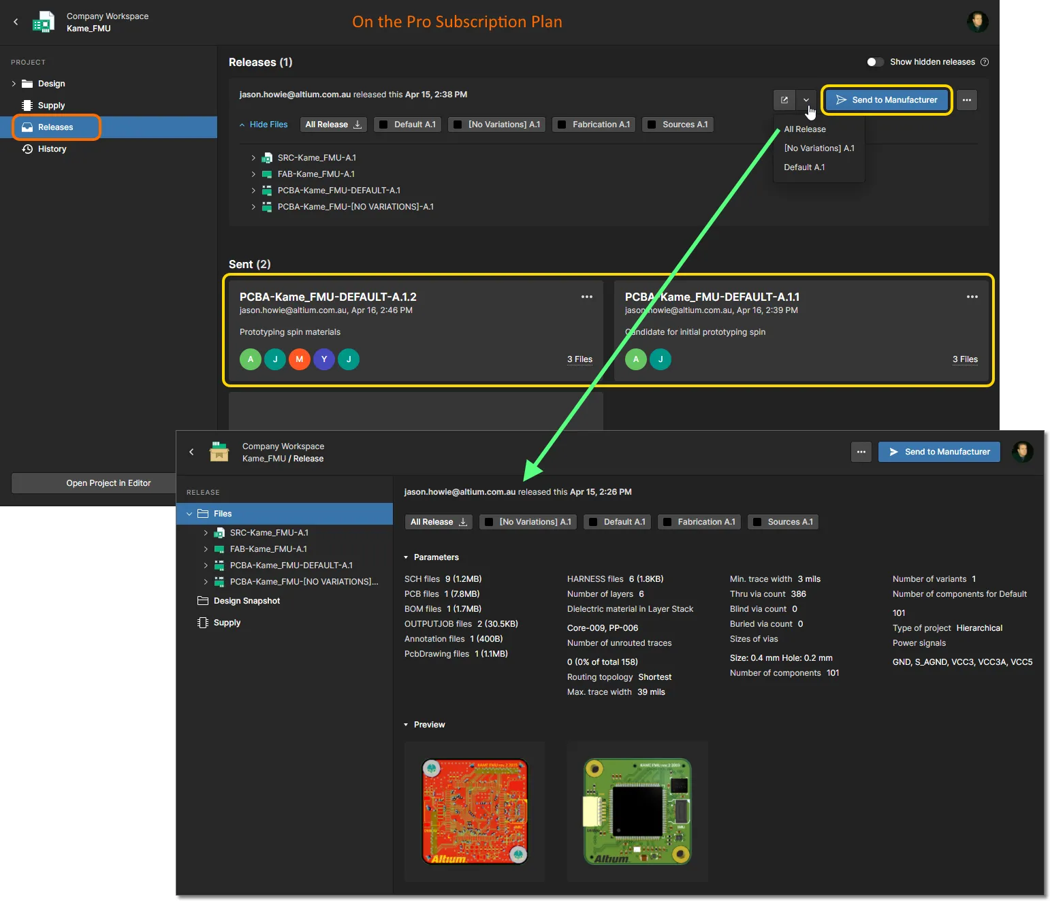Open more options for PCBA-Kame_FMU-DEFAULT-A.1.2 card
This screenshot has height=901, width=1050.
click(586, 297)
